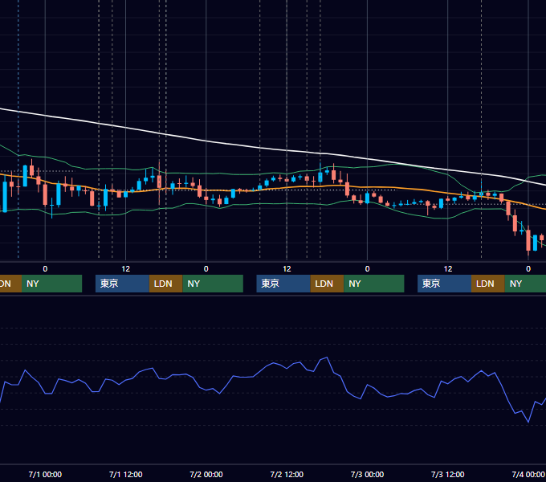Click the 7/1 00:00 time axis label
Screen dimensions: 546x482
click(x=45, y=474)
